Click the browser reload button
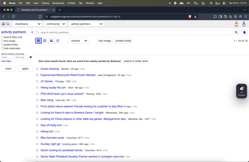The image size is (249, 162). click(x=14, y=16)
